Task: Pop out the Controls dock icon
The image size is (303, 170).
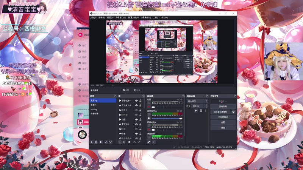Action: pyautogui.click(x=235, y=96)
